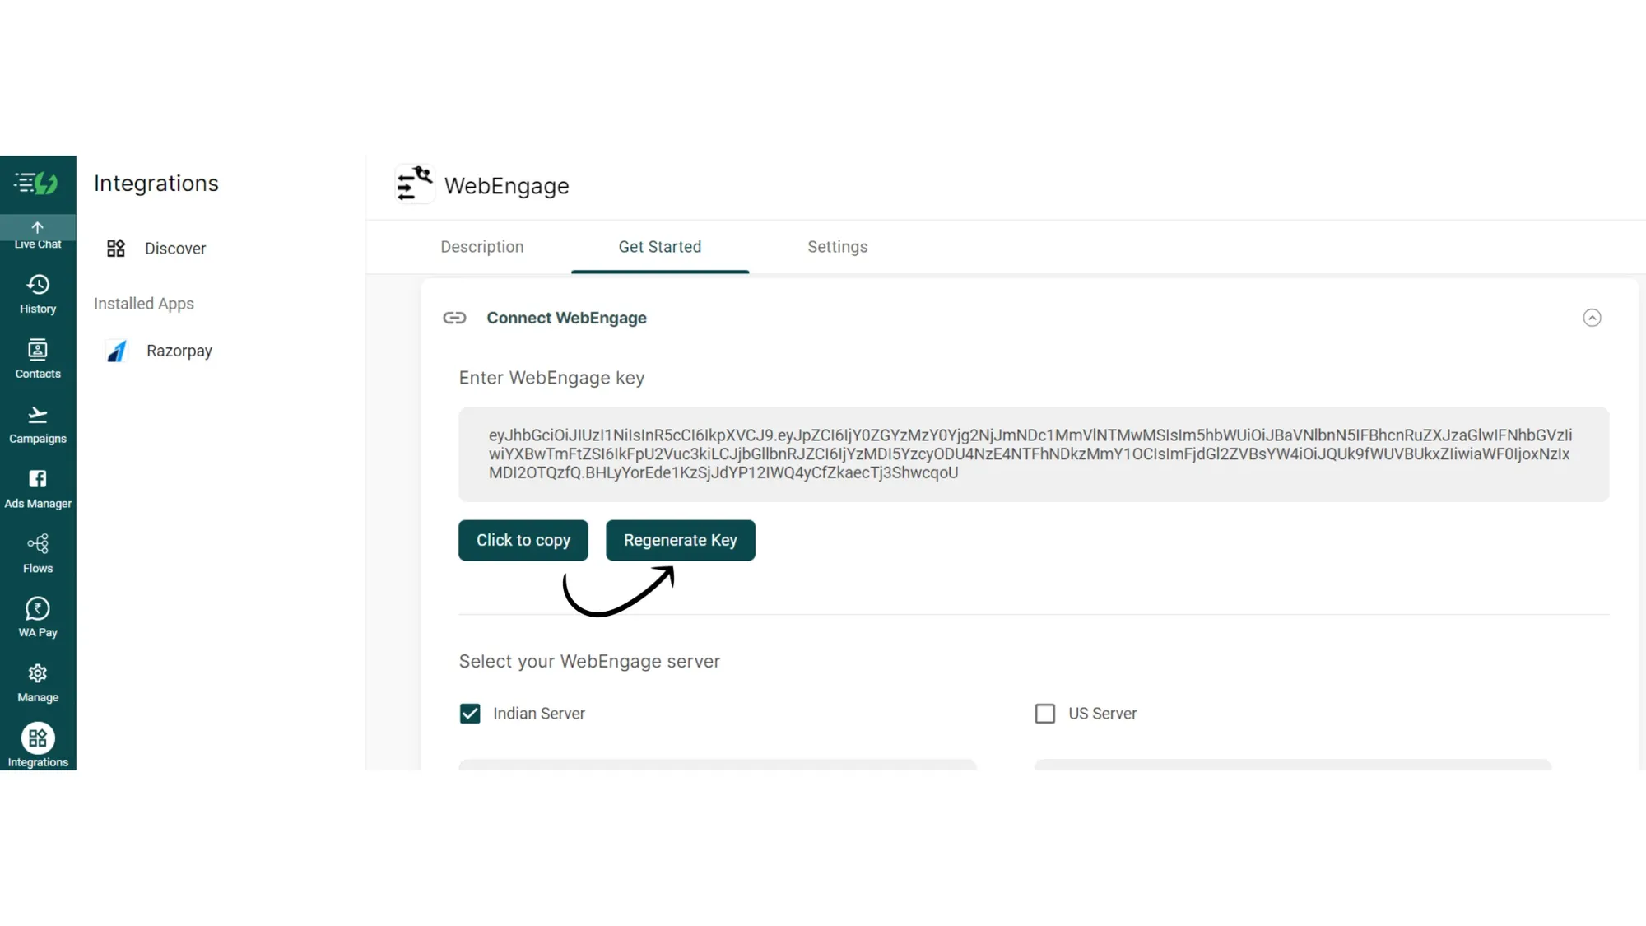Click the Regenerate Key button
Screen dimensions: 1646x926
(680, 539)
